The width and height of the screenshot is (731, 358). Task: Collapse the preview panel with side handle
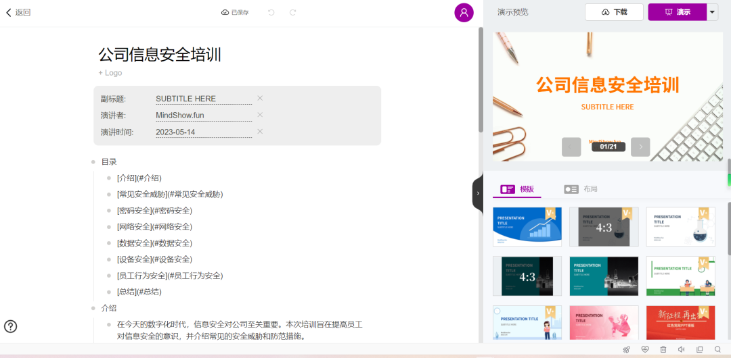coord(478,193)
